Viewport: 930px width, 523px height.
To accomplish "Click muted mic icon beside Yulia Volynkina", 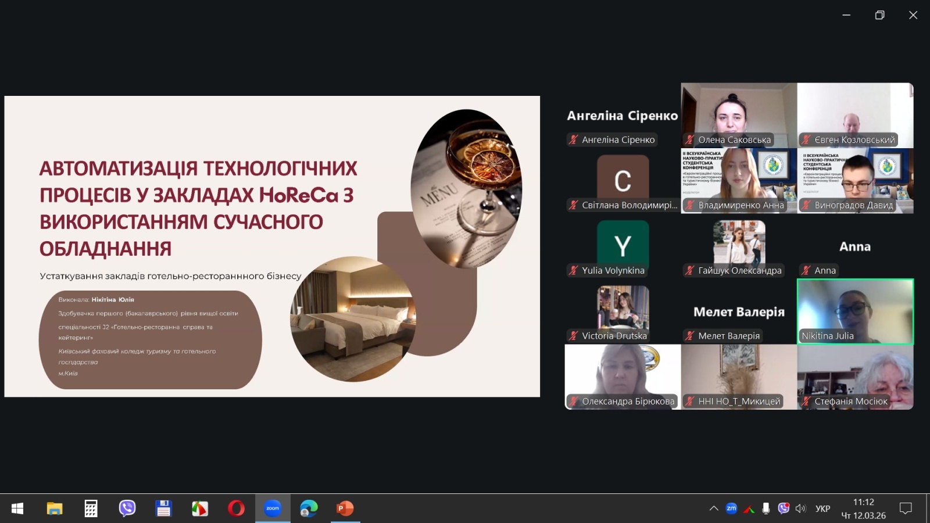I will (574, 270).
